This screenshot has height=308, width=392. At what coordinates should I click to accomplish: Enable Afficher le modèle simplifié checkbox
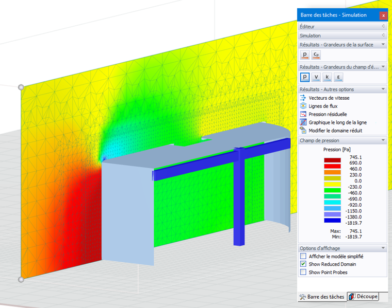point(303,256)
